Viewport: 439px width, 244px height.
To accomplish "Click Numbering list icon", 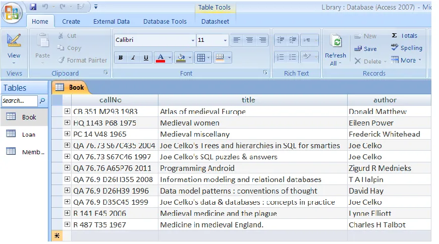I will point(280,57).
